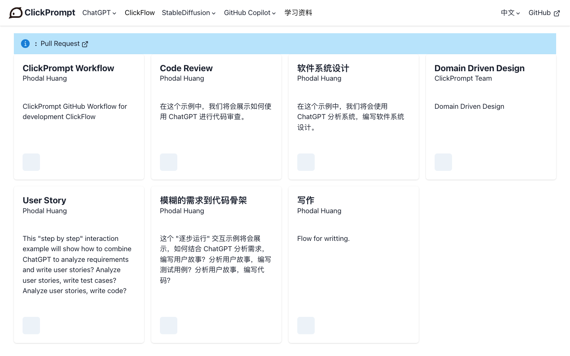The width and height of the screenshot is (570, 356).
Task: Open the 学习资料 navigation item
Action: pos(298,13)
